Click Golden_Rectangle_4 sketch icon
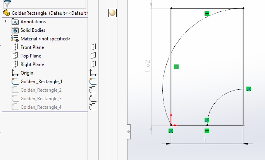265x160 pixels. pos(15,107)
